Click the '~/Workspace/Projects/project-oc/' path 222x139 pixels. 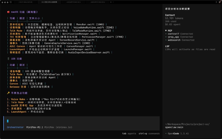187,124
